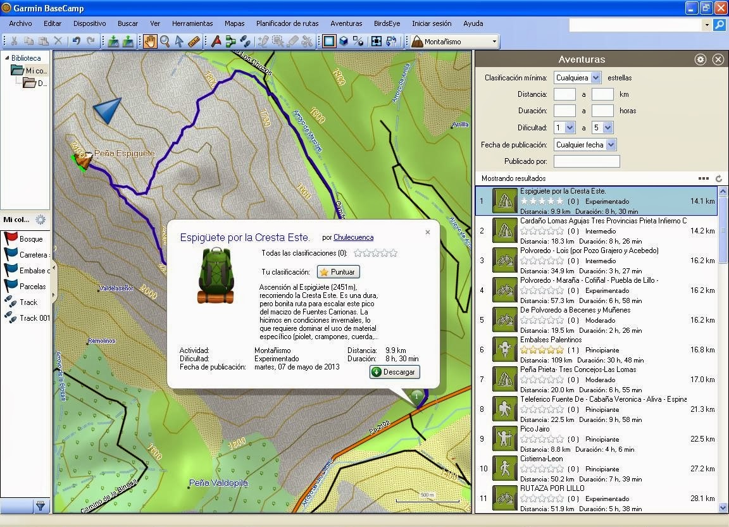Open the Aventuras panel settings gear
Image resolution: width=729 pixels, height=527 pixels.
(700, 59)
